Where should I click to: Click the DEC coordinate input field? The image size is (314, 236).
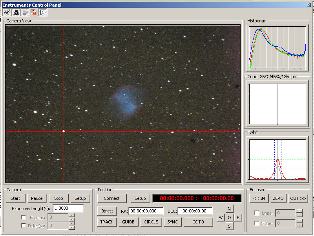pyautogui.click(x=195, y=211)
